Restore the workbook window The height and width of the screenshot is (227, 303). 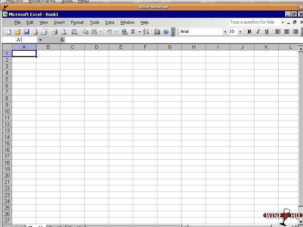click(295, 22)
